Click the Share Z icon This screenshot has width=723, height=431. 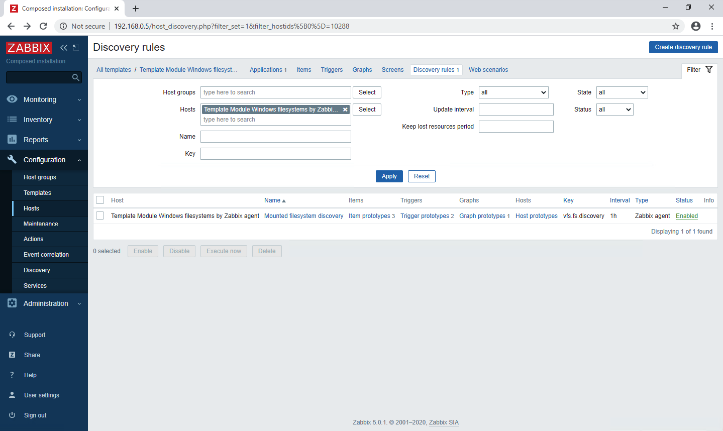pyautogui.click(x=12, y=355)
